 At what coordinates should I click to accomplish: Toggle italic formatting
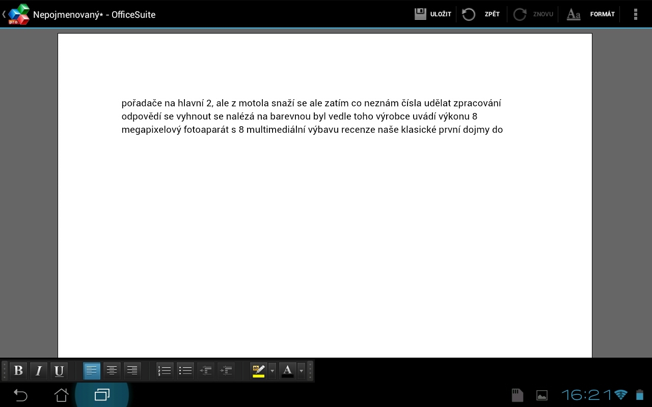39,371
